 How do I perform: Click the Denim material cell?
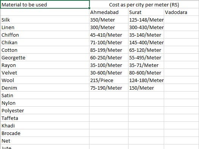point(45,88)
